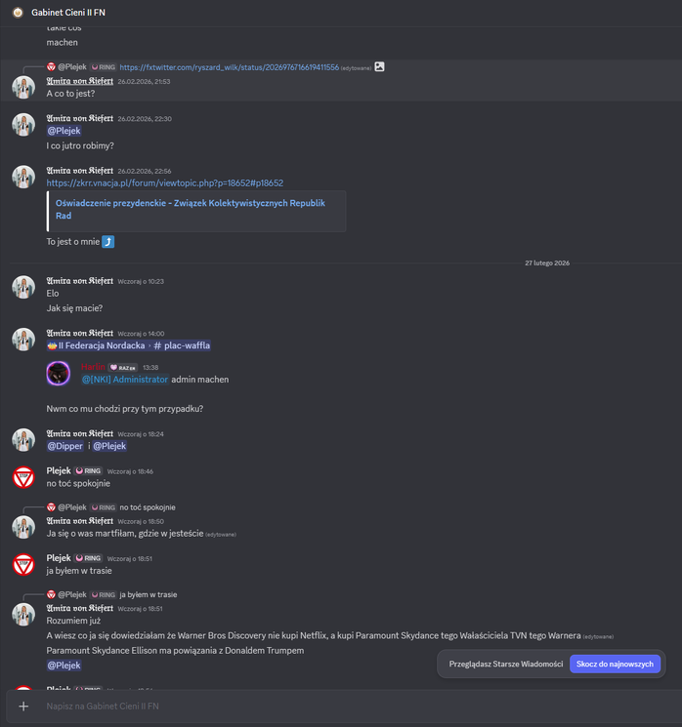The image size is (682, 727).
Task: Click Plejek's RING tag badge at 18:51 message
Action: point(88,558)
